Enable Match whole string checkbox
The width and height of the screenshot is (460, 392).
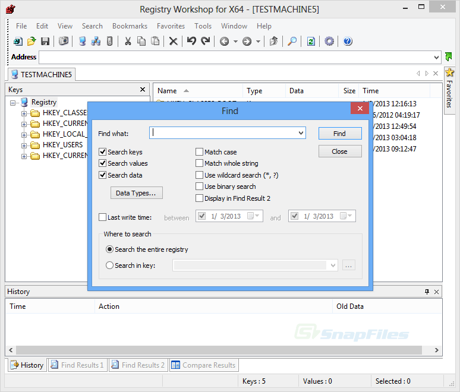click(199, 163)
